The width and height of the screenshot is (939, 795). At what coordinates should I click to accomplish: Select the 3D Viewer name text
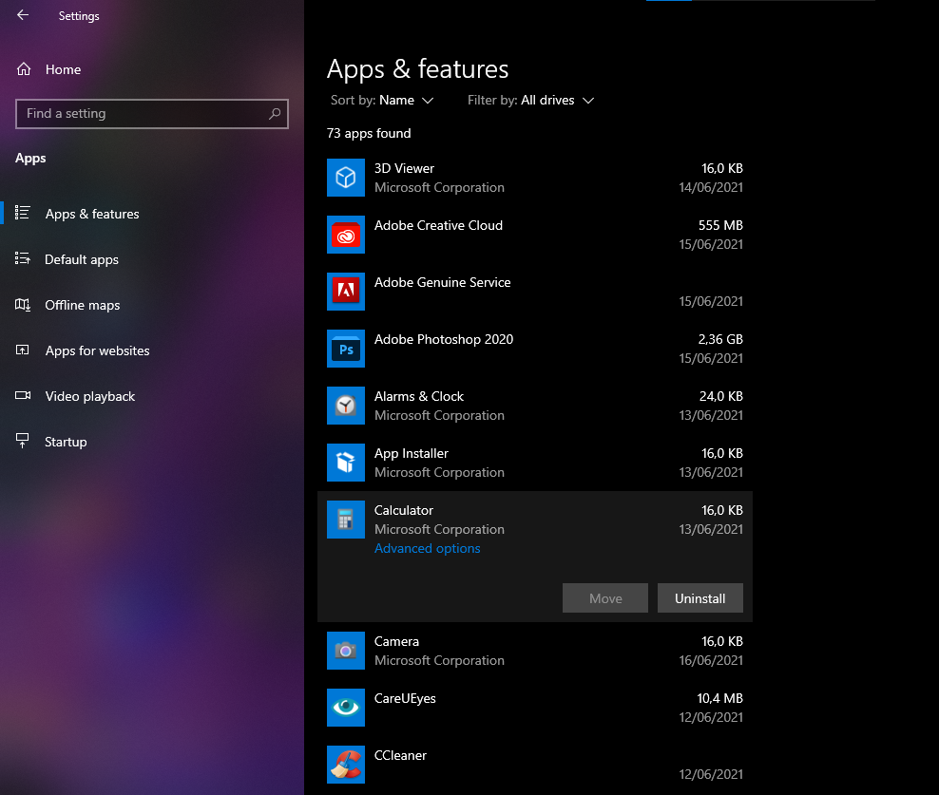pos(404,168)
